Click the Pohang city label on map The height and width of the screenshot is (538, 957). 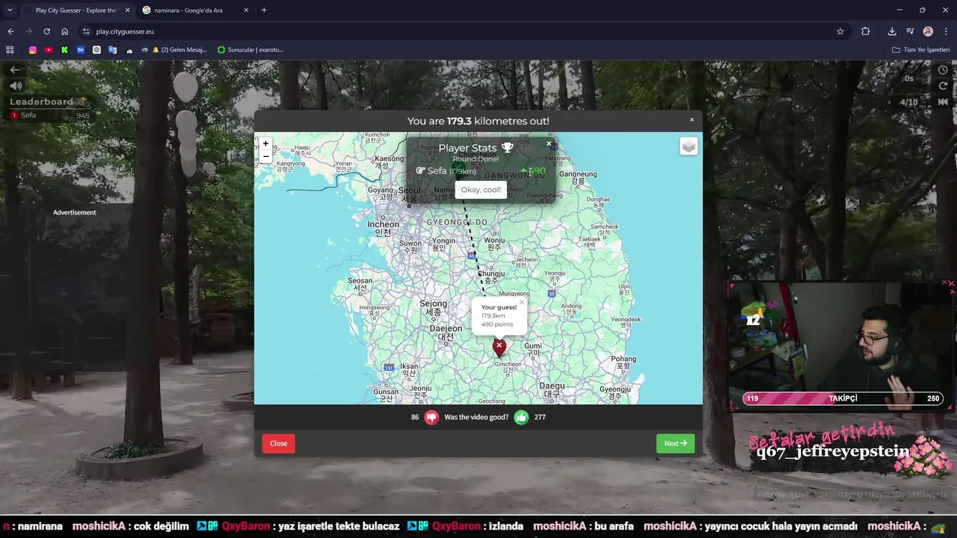coord(624,363)
